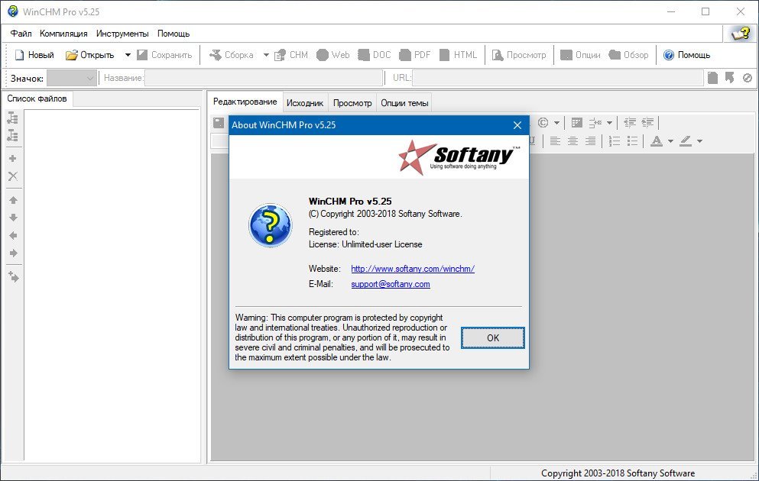759x481 pixels.
Task: Click the page icon right of the URL field
Action: coord(712,78)
